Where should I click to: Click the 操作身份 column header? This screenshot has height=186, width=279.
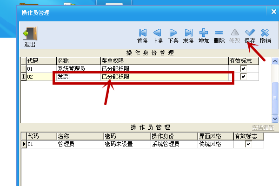click(174, 136)
